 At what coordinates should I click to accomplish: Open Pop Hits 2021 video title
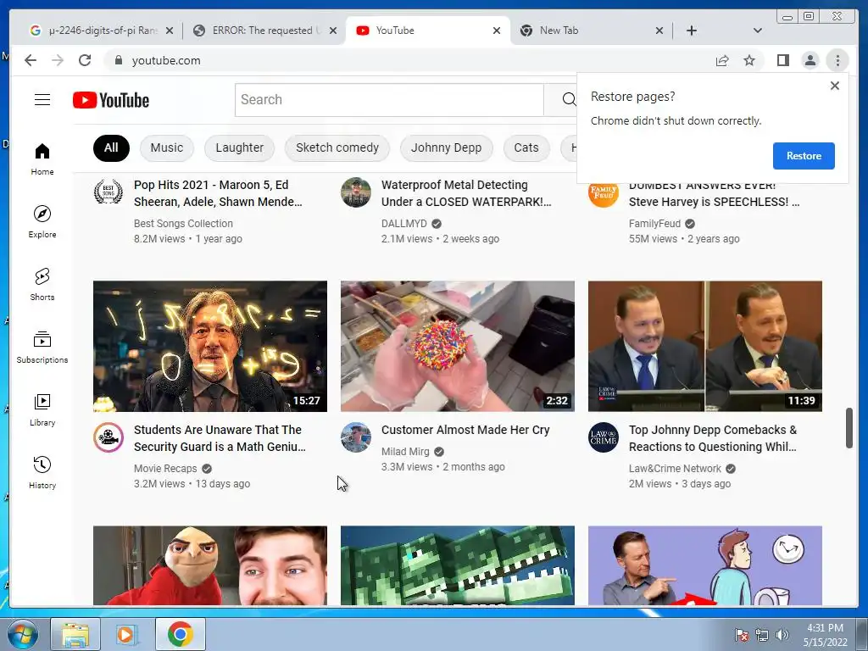218,193
